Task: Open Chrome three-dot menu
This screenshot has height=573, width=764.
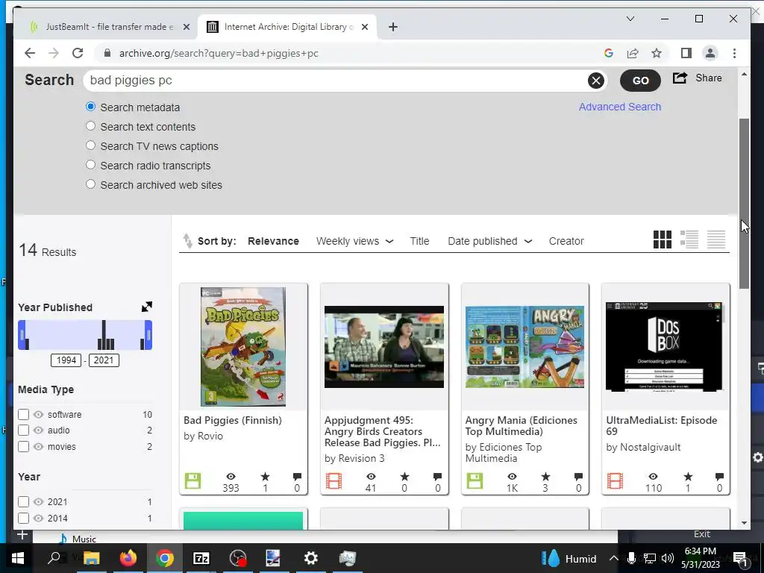Action: click(x=734, y=53)
